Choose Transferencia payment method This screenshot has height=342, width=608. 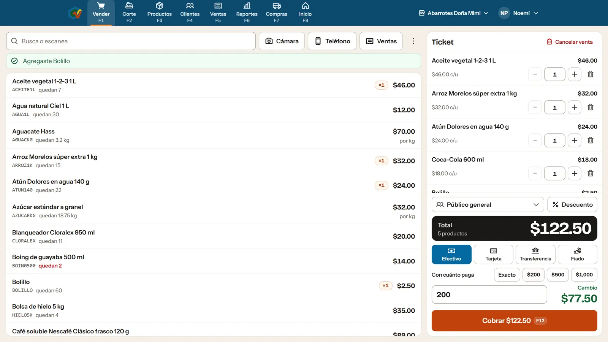click(x=535, y=254)
